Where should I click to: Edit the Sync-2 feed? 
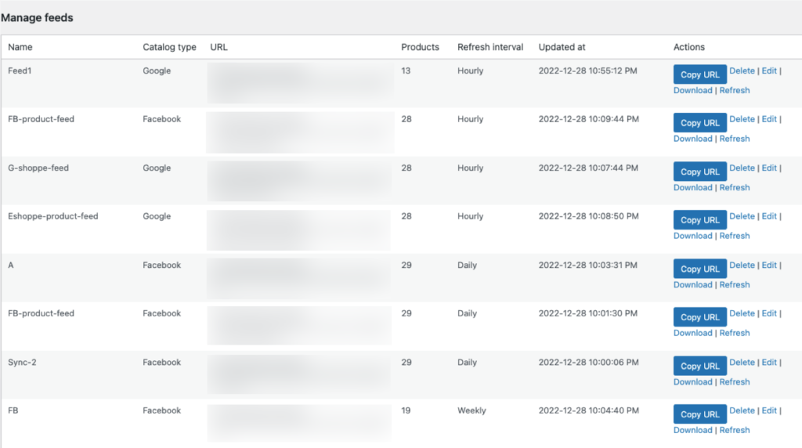point(769,363)
